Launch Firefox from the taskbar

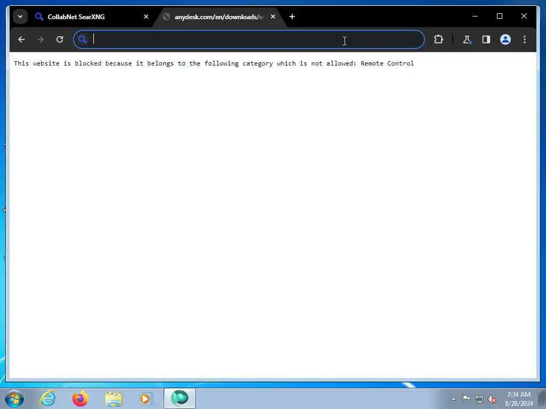coord(80,398)
